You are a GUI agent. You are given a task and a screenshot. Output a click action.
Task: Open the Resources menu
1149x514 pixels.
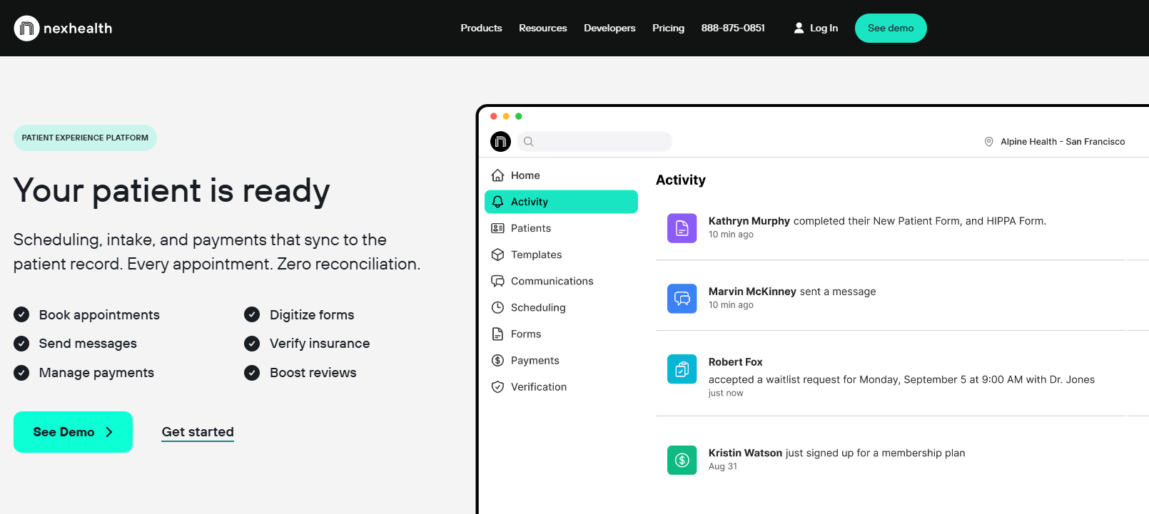[x=543, y=28]
